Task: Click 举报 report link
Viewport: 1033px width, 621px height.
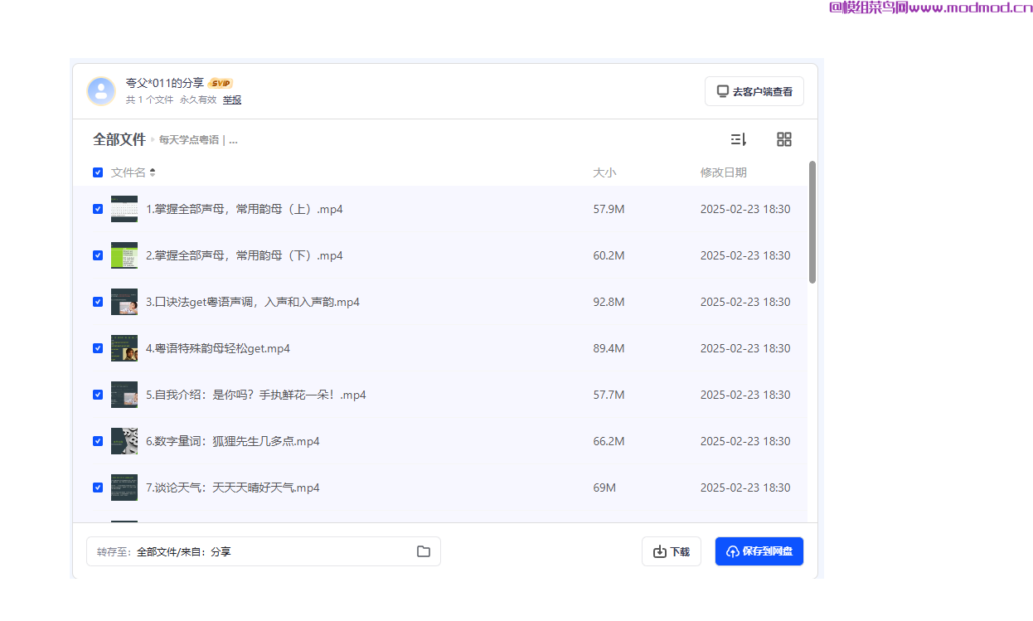Action: coord(232,99)
